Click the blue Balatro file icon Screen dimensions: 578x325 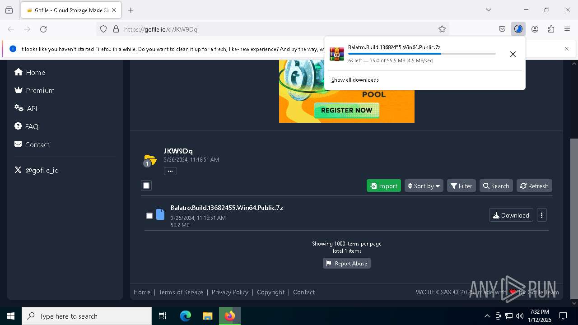point(160,214)
